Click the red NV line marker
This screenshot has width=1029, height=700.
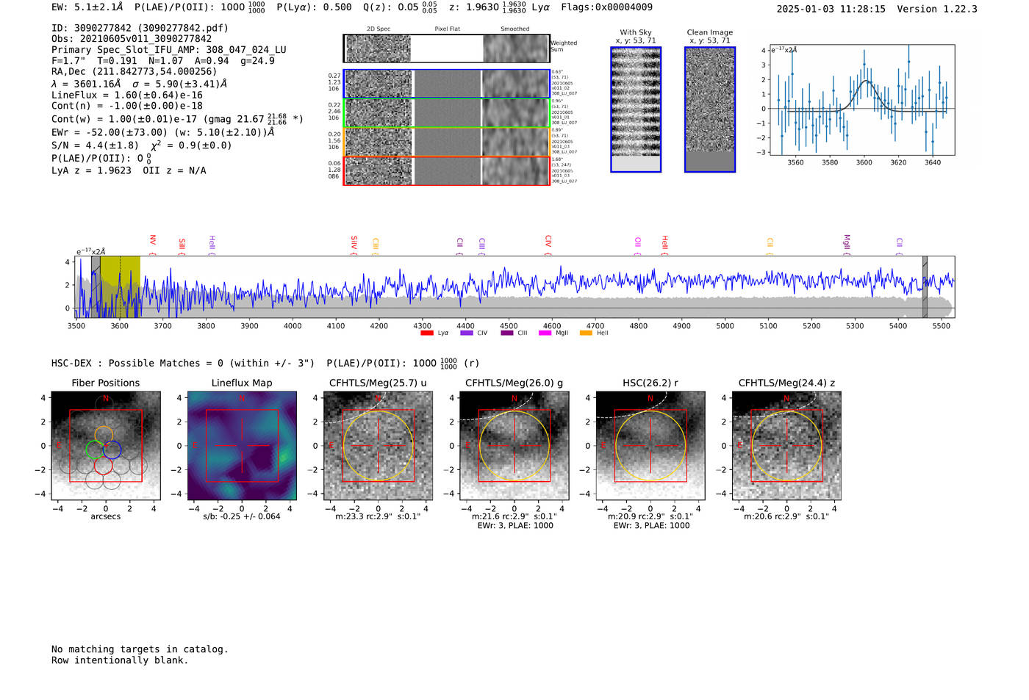pyautogui.click(x=152, y=245)
